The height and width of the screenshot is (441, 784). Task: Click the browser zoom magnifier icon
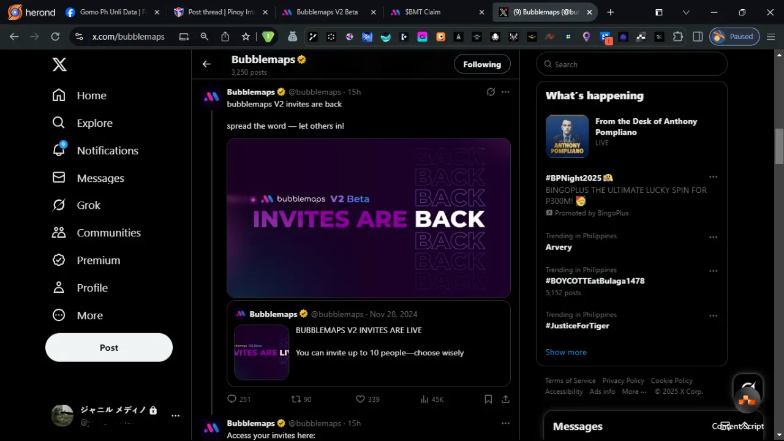pos(205,37)
